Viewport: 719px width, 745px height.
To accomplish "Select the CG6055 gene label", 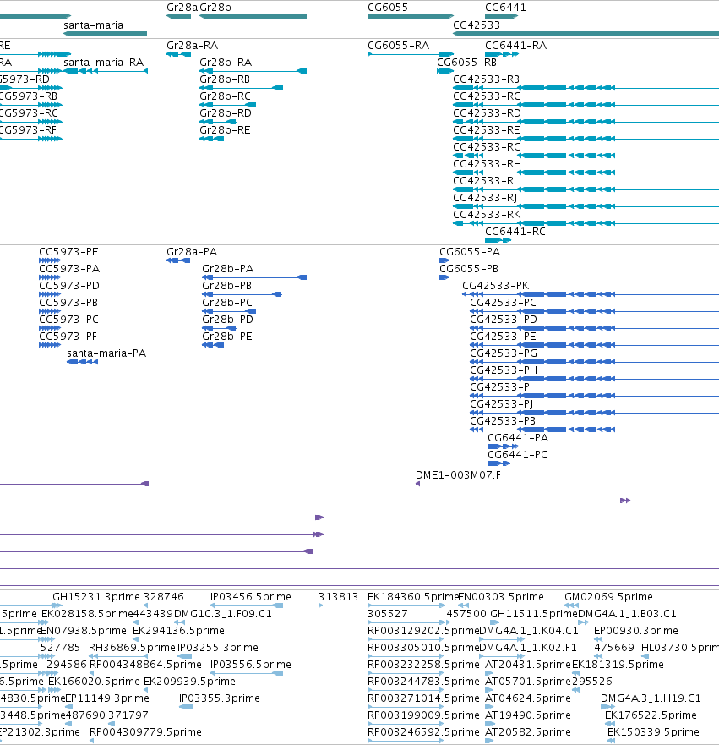I will (x=388, y=8).
